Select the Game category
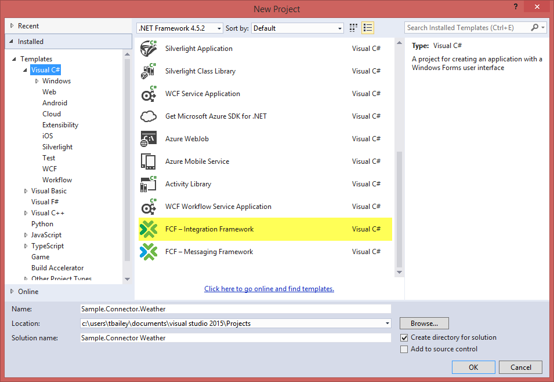The width and height of the screenshot is (554, 382). point(40,257)
